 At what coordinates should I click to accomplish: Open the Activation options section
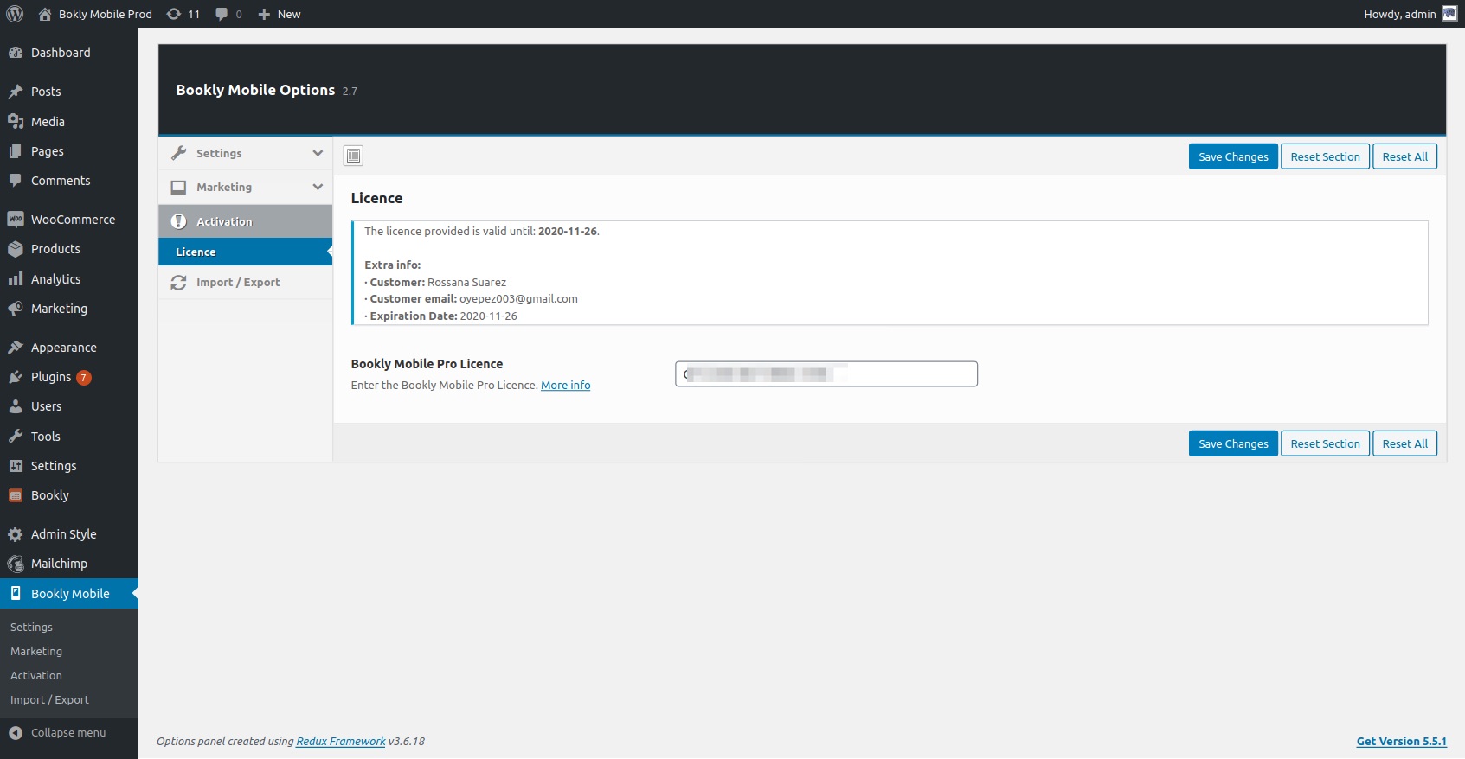[246, 221]
